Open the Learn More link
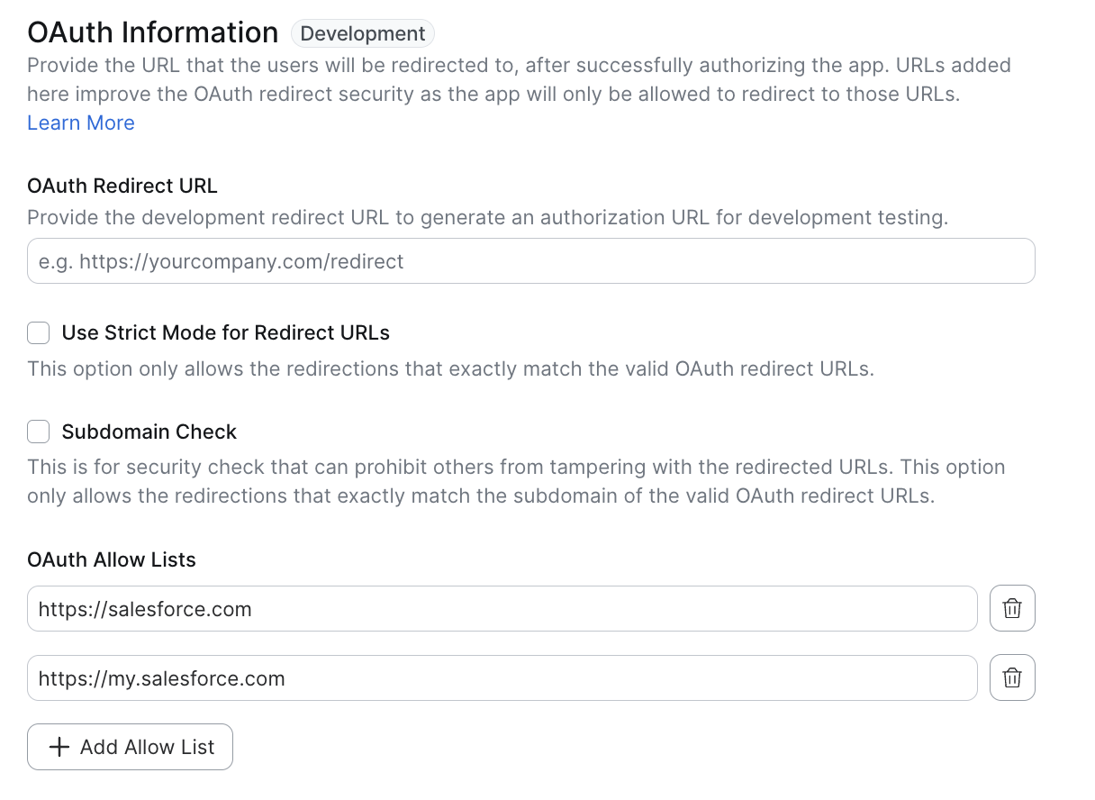This screenshot has width=1095, height=800. 81,123
